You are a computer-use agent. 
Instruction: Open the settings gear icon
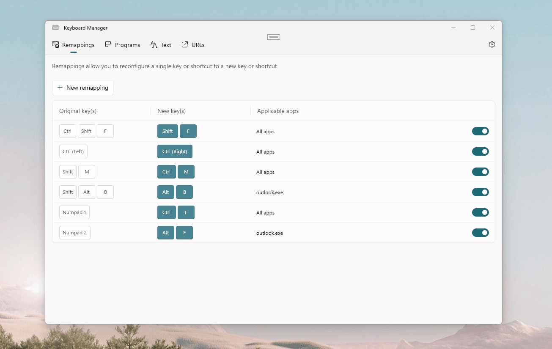pyautogui.click(x=492, y=44)
